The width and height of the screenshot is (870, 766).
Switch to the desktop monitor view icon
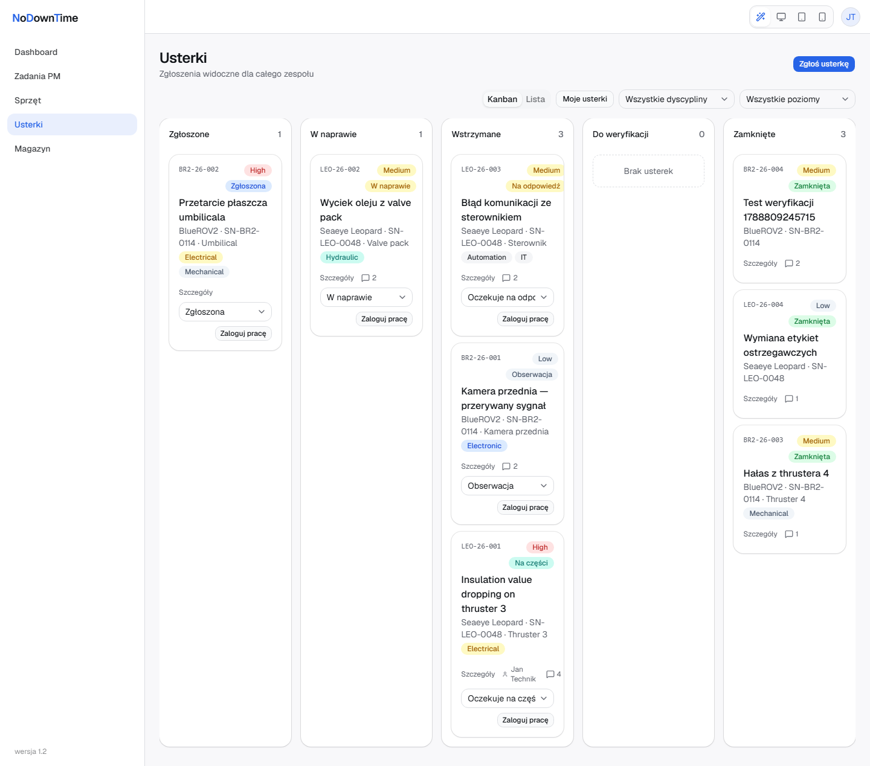pos(781,17)
